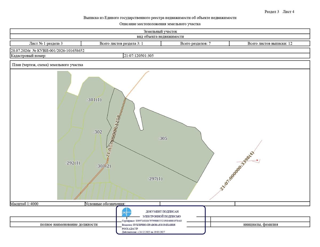The image size is (320, 247).
Task: Click the cell "Лист № 1 раздела 3"
Action: (46, 43)
